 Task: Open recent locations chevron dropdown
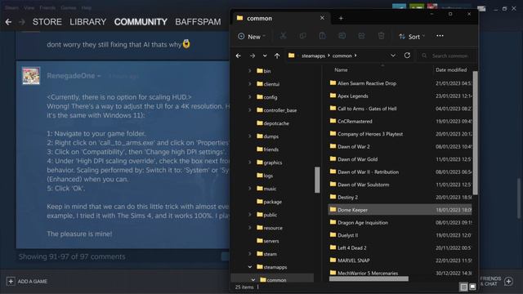pos(265,56)
